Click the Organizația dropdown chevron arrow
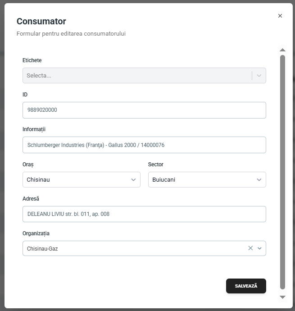 tap(259, 248)
